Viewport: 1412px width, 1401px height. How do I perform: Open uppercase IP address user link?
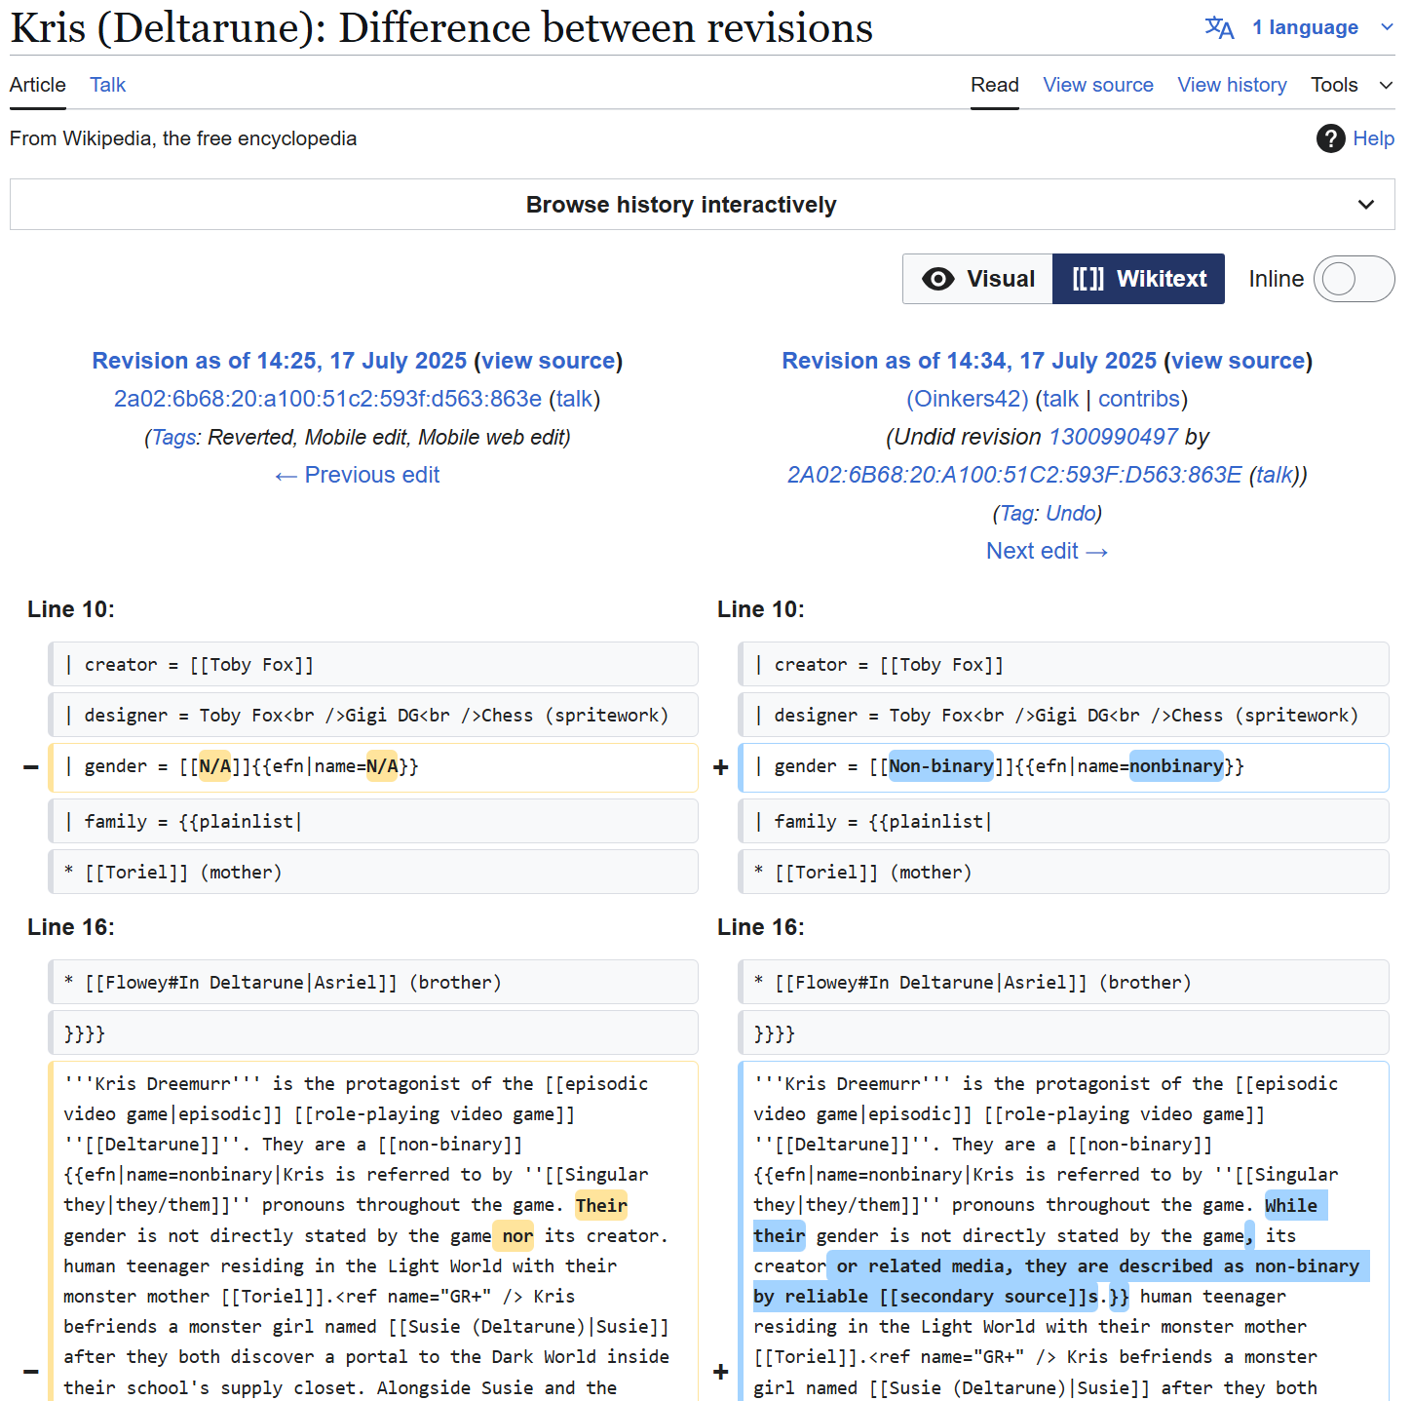pos(1014,475)
